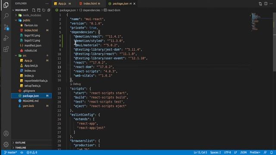Click Prettier status bar item

[x=255, y=152]
